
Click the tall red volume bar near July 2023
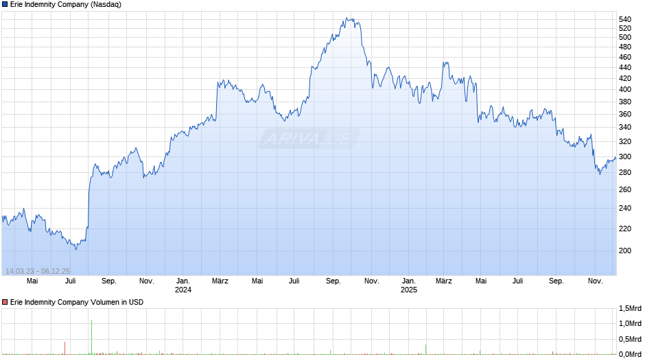[x=64, y=348]
